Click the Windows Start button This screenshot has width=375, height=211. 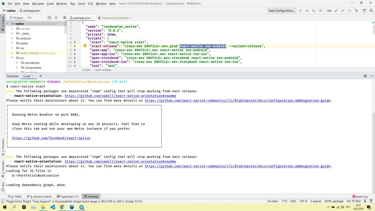click(4, 207)
